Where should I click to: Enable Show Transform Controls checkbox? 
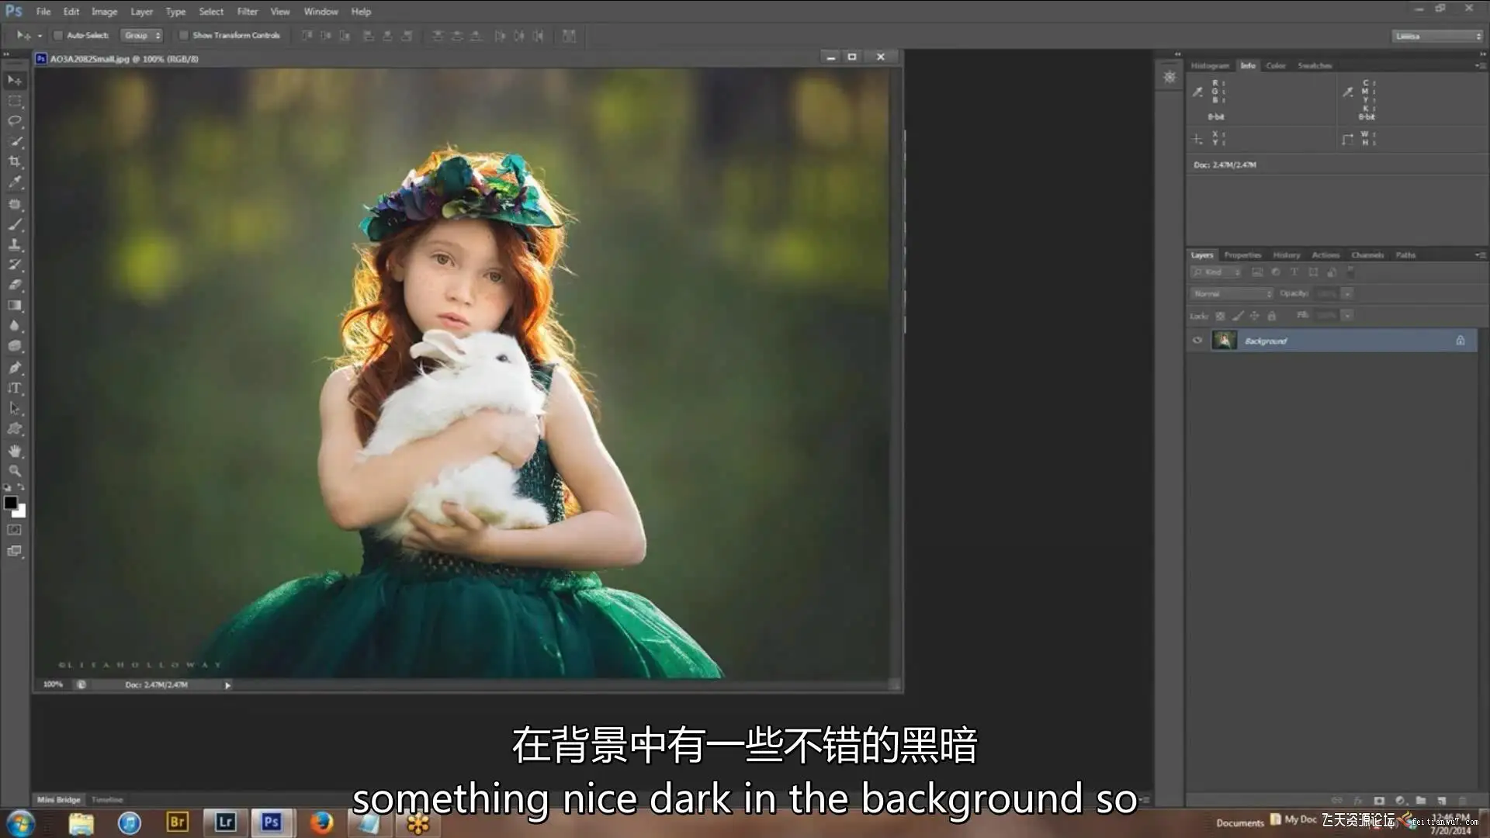[184, 36]
